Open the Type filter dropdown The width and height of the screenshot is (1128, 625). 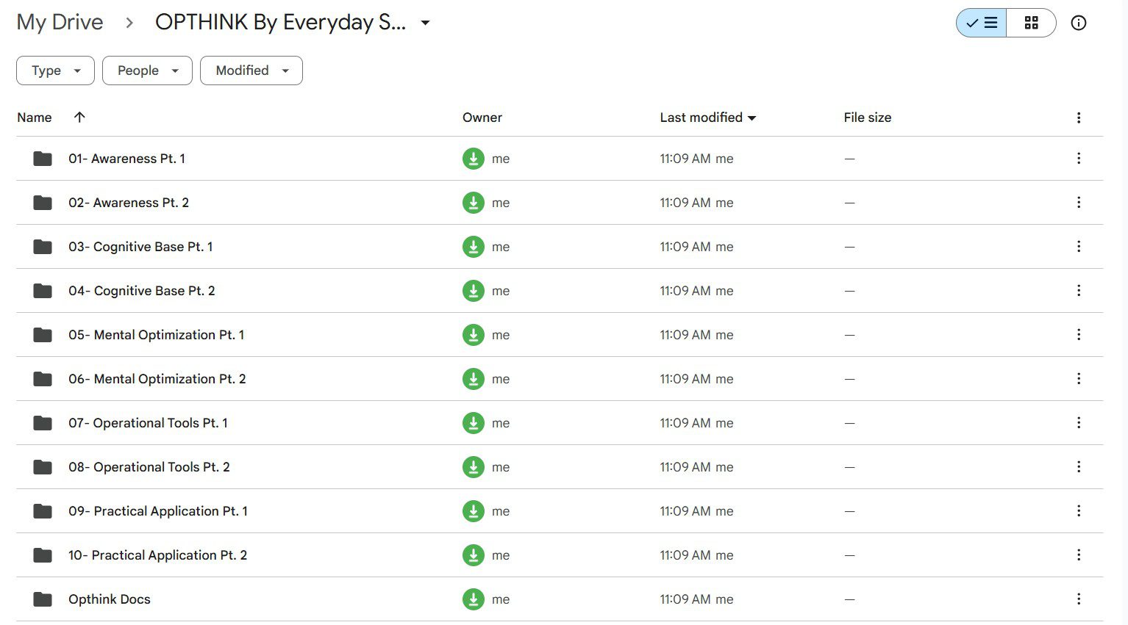pyautogui.click(x=55, y=71)
